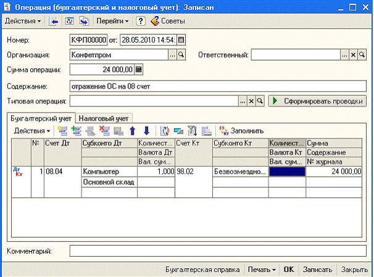Move row up with the blue up arrow
This screenshot has width=374, height=277.
tap(133, 131)
